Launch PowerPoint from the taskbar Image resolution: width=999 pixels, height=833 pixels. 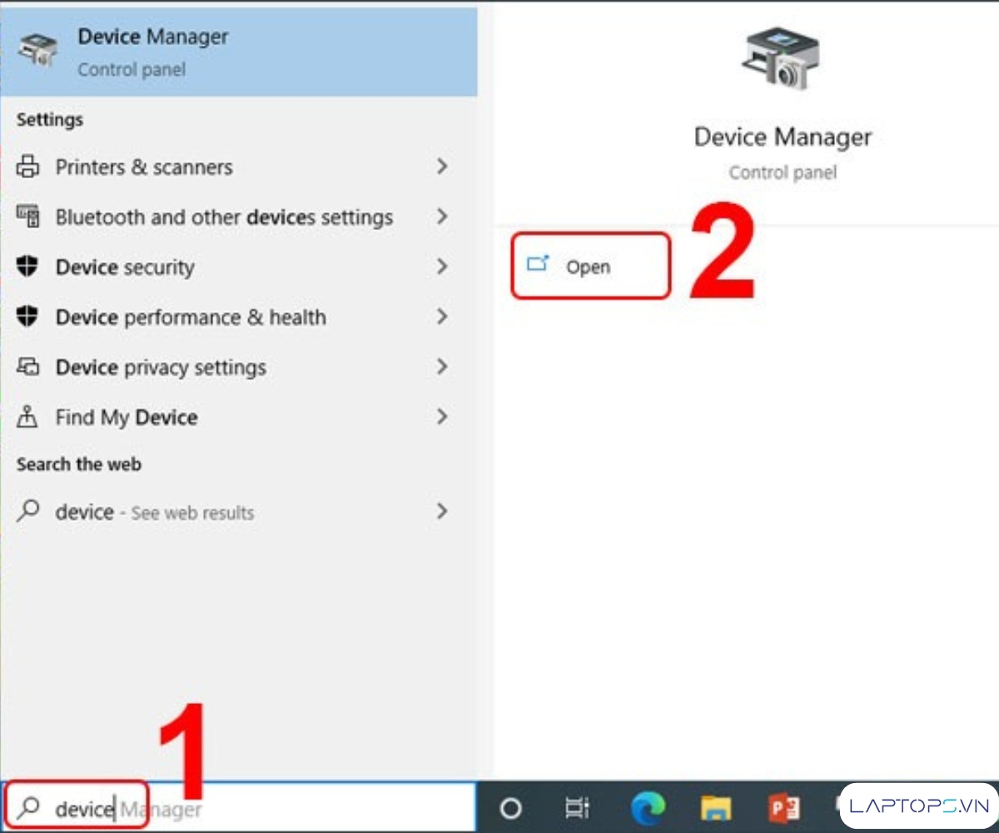[x=783, y=808]
